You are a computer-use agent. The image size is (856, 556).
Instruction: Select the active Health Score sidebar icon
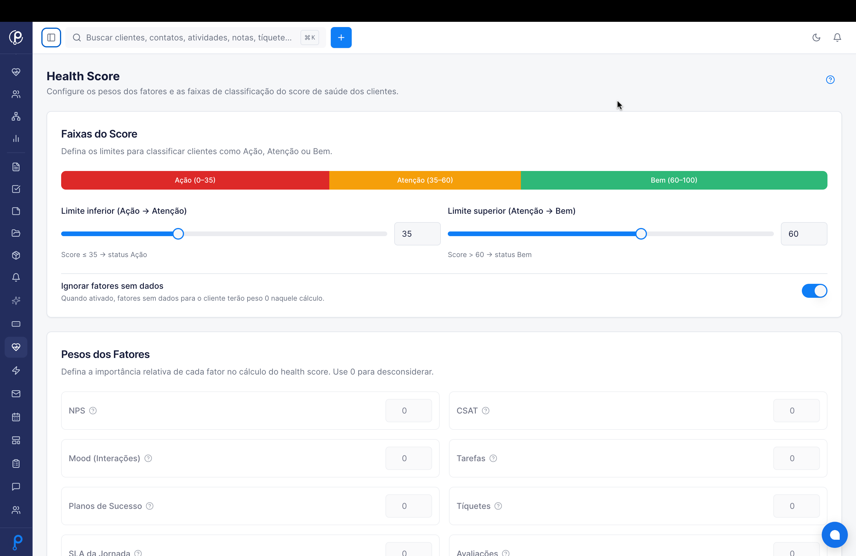pyautogui.click(x=16, y=347)
